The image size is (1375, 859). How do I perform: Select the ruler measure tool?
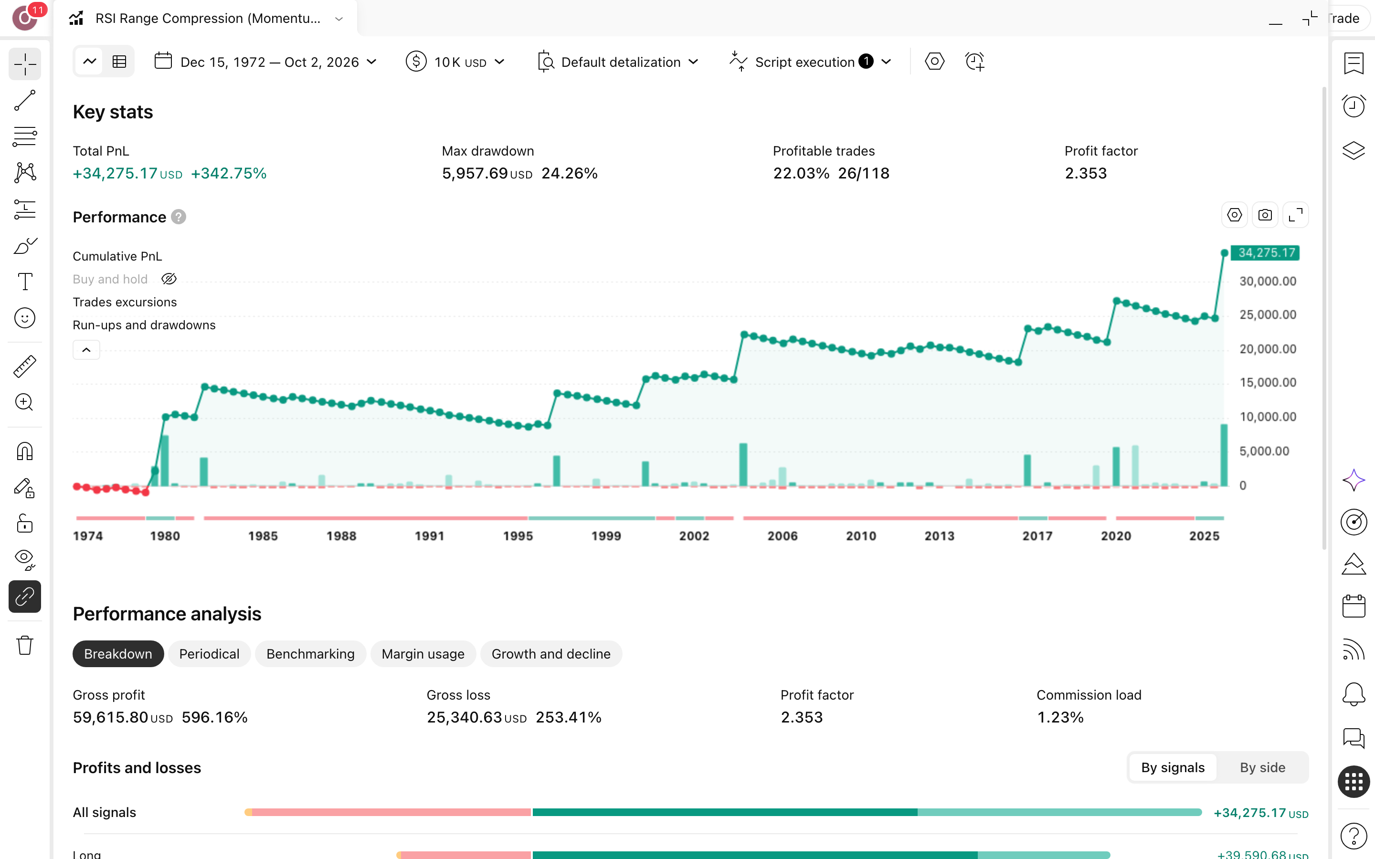pyautogui.click(x=24, y=367)
